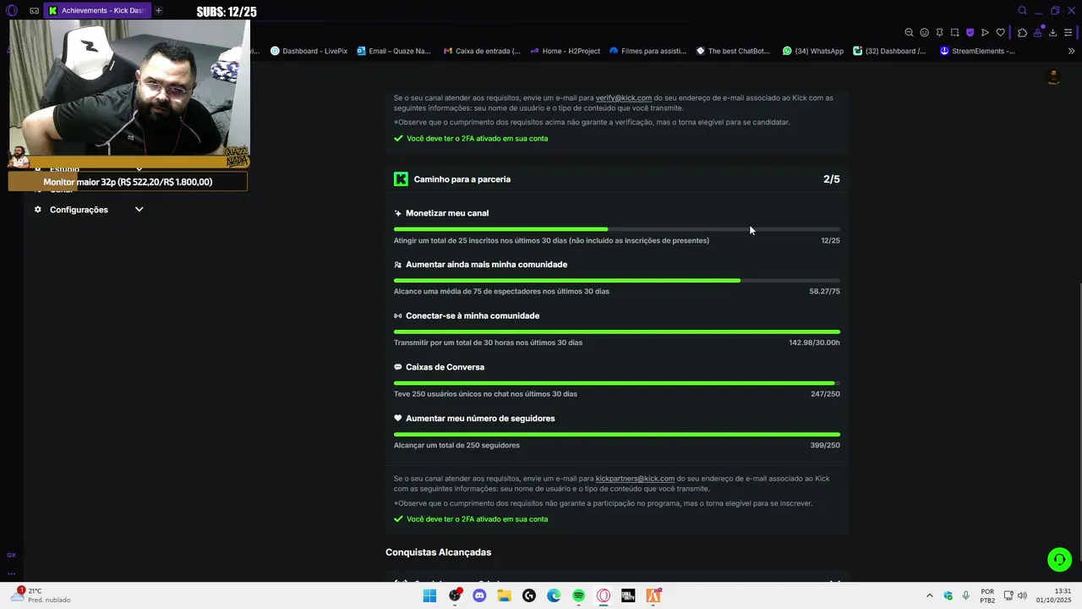Open the Caixa de entrada Gmail bookmark
Viewport: 1082px width, 609px height.
pos(482,51)
